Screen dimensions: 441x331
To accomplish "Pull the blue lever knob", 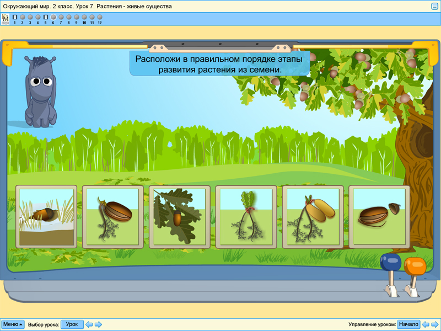I will [389, 263].
